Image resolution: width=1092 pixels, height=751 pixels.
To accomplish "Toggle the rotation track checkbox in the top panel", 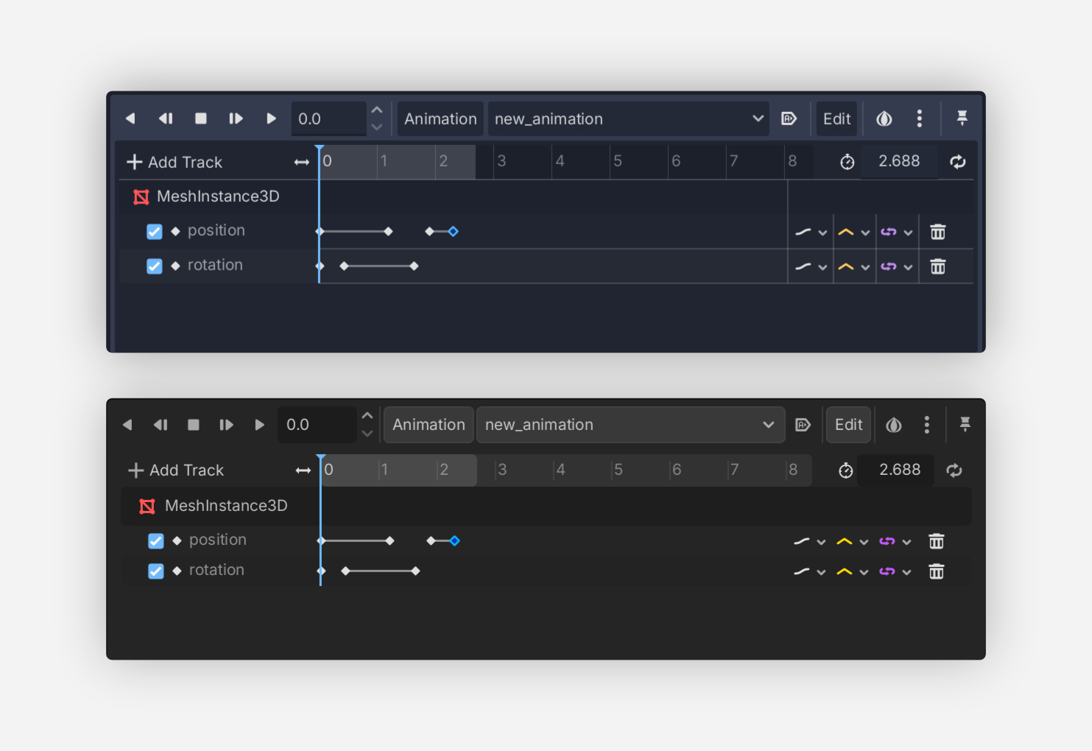I will (155, 266).
